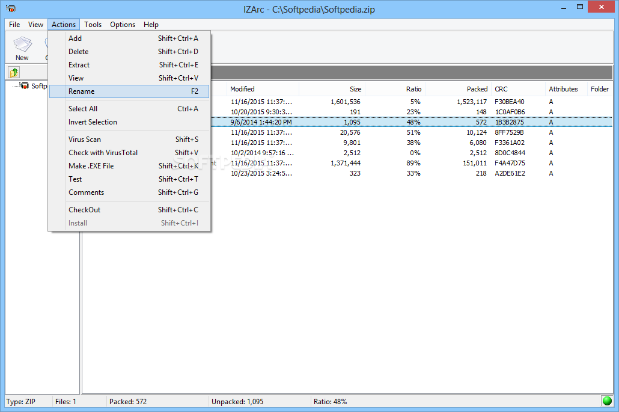Click the up one level folder icon
Screen dimensions: 619x412
click(14, 72)
